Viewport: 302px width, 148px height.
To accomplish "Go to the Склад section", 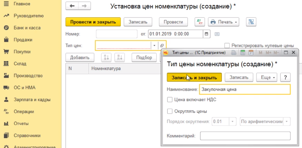I will (x=20, y=64).
